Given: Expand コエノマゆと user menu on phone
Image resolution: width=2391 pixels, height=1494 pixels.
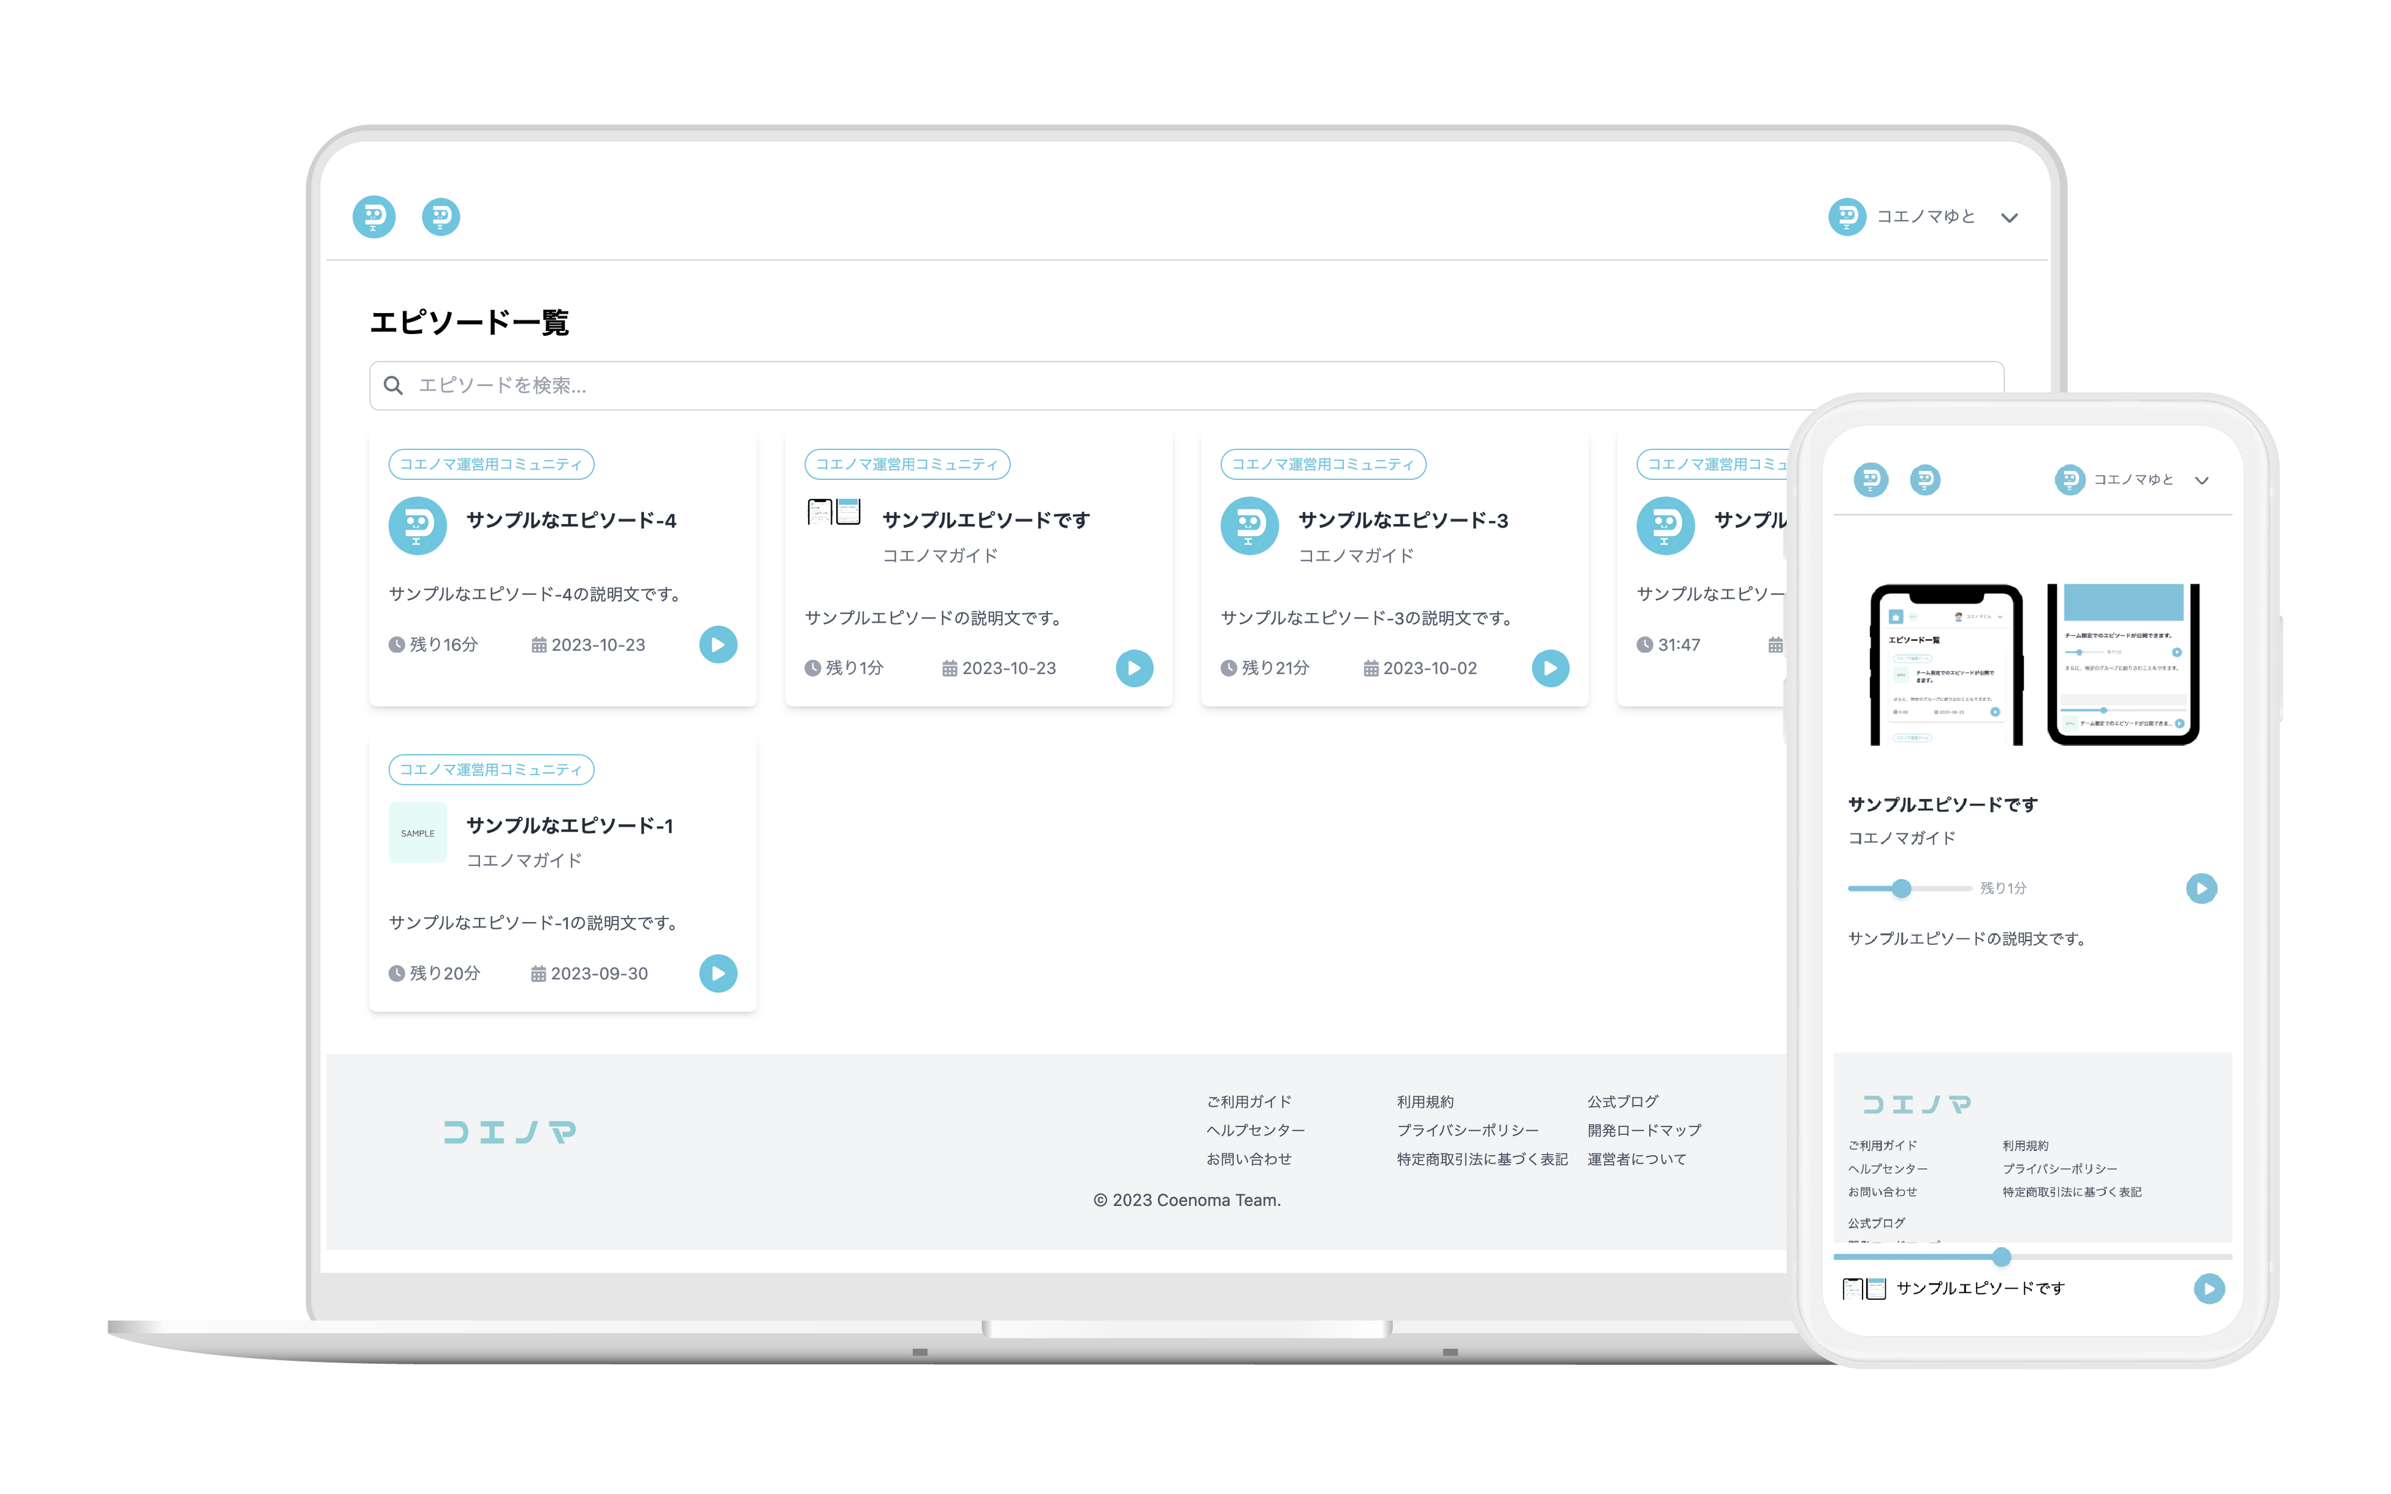Looking at the screenshot, I should tap(2201, 480).
